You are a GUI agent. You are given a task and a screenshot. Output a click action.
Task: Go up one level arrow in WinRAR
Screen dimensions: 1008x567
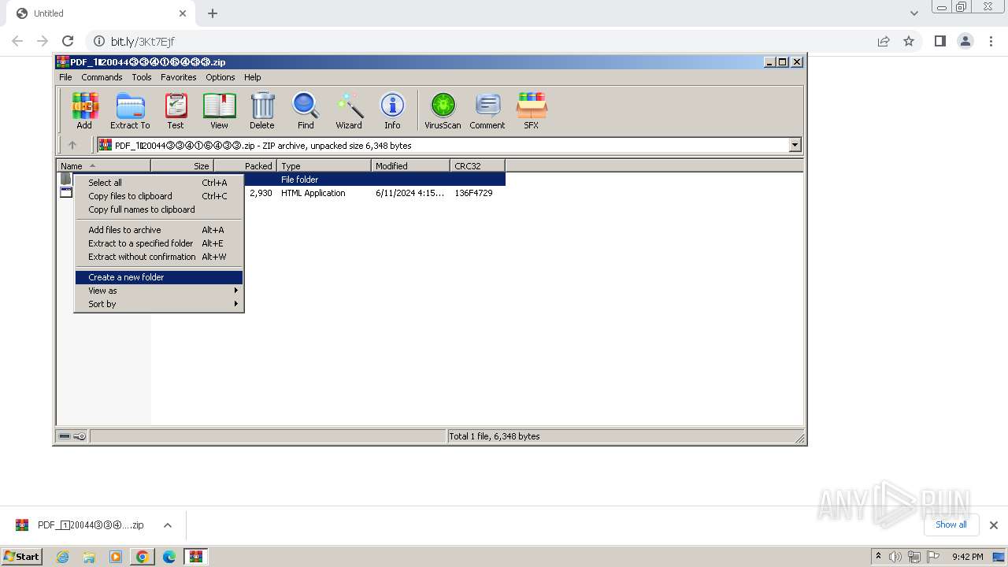72,145
